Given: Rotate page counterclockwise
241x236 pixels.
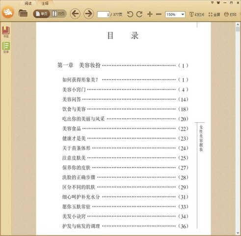Looking at the screenshot, I should (x=130, y=14).
